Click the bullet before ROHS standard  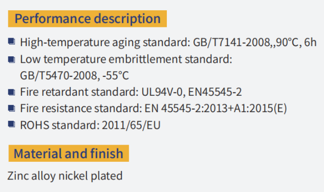[x=12, y=125]
